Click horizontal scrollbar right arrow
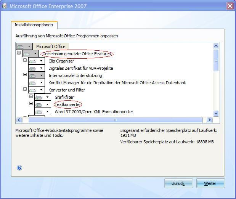Image resolution: width=236 pixels, height=199 pixels. point(209,120)
